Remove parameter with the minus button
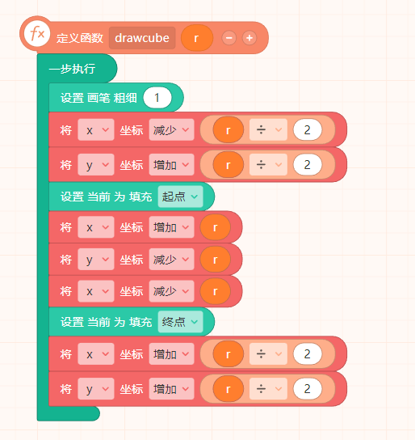415x440 pixels. pos(228,38)
